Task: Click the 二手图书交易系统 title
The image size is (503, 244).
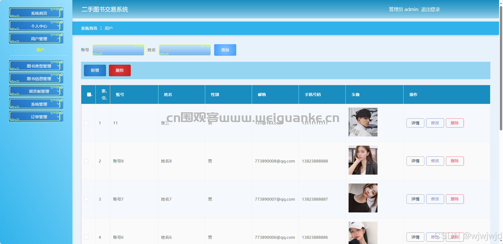Action: pyautogui.click(x=105, y=9)
